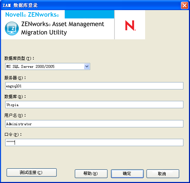Click the 用户名 (U) label
Image resolution: width=190 pixels, height=183 pixels.
15,115
